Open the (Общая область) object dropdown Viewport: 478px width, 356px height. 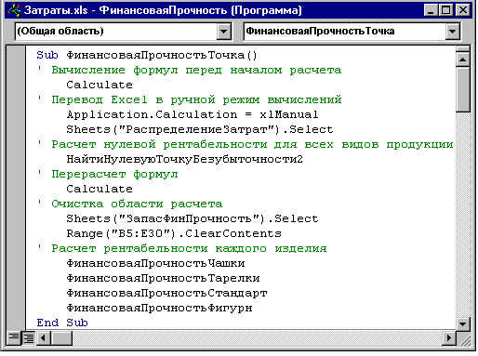(x=224, y=32)
